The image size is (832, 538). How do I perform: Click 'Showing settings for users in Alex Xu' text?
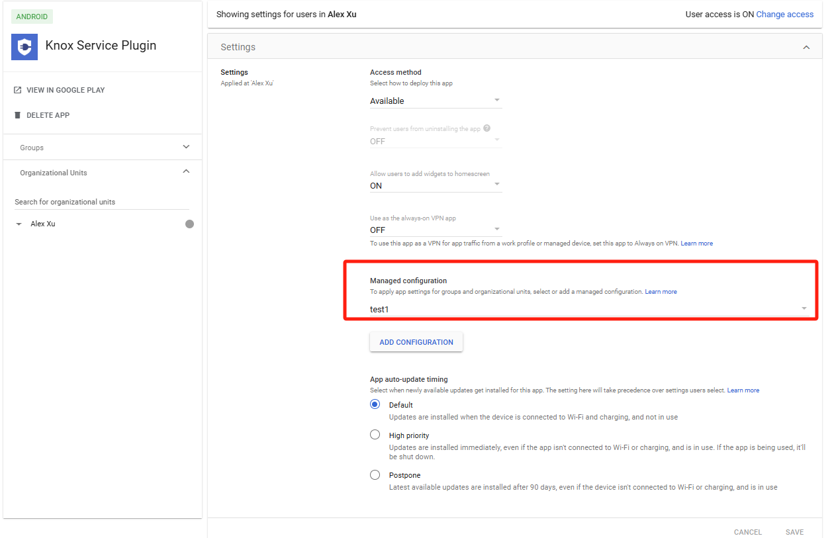287,14
